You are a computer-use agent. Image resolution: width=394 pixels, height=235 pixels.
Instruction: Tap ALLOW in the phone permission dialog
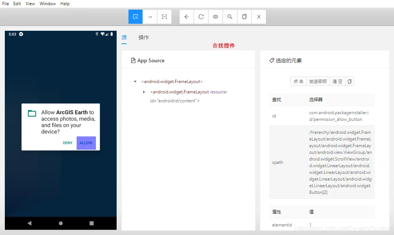(86, 143)
